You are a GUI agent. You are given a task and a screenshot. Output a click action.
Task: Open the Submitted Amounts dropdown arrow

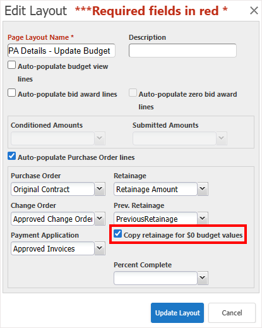(x=222, y=138)
